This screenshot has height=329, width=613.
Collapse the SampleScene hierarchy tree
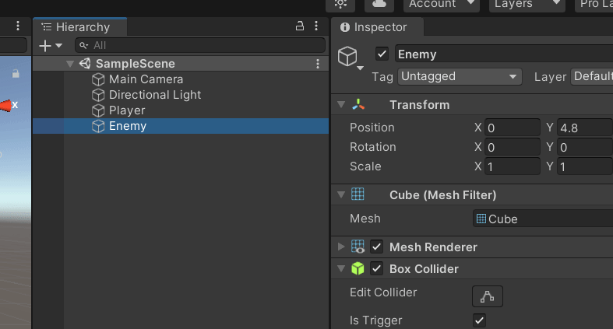70,64
